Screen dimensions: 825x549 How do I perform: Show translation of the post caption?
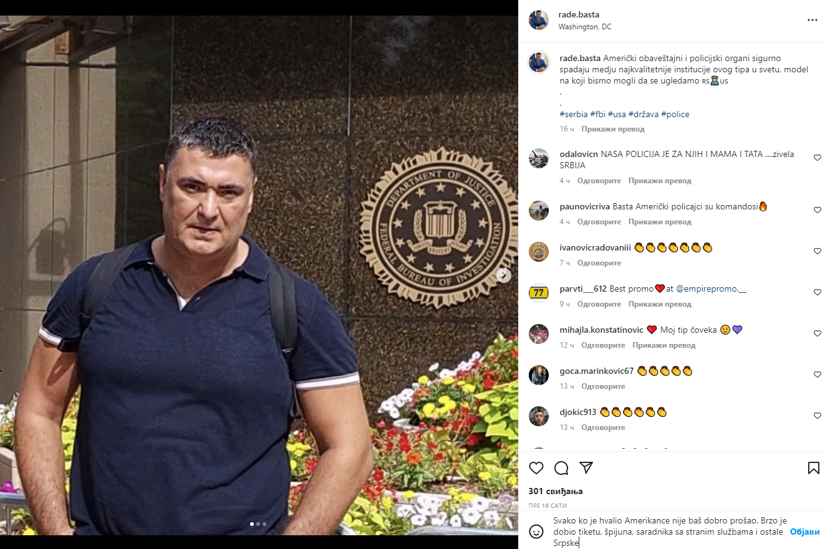coord(613,129)
